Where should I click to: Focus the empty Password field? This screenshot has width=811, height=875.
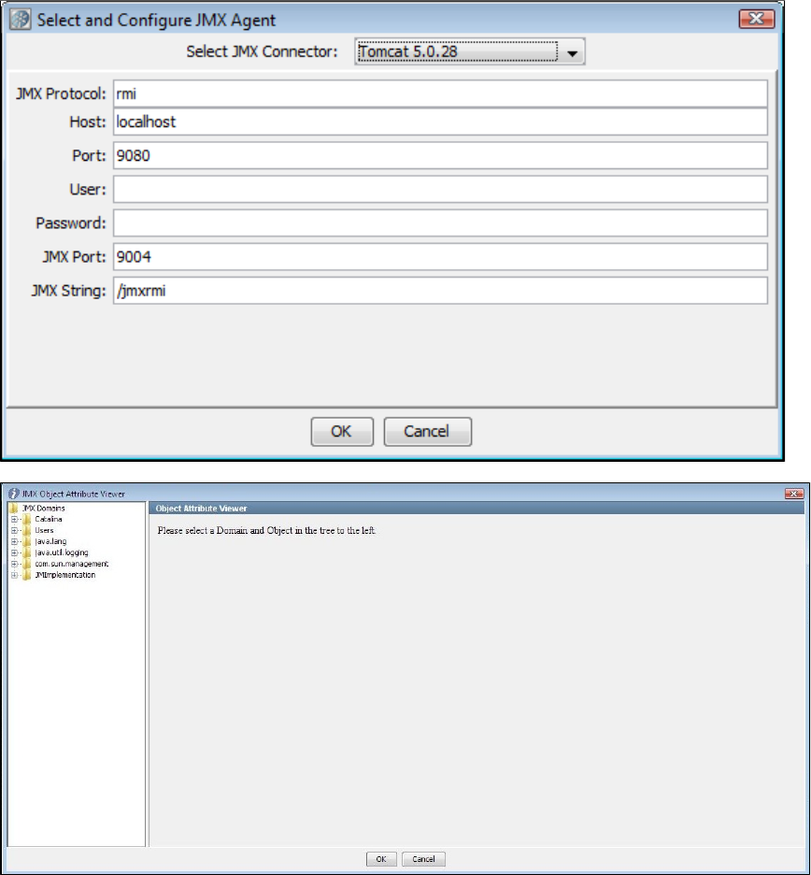(440, 223)
